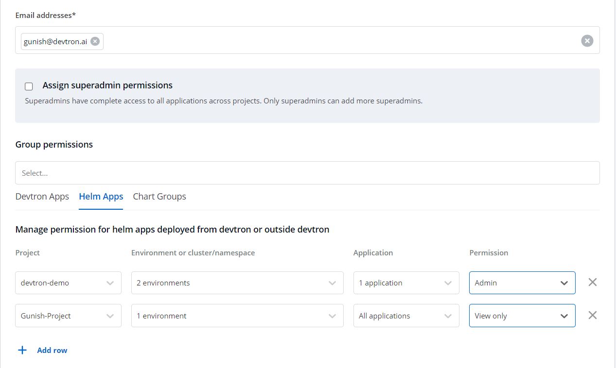616x368 pixels.
Task: Select the Helm Apps tab
Action: click(101, 197)
